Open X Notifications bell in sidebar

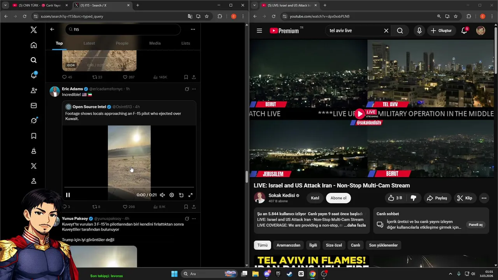34,75
